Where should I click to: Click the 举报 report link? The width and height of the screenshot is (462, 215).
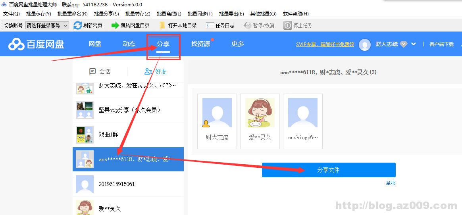pos(391,183)
